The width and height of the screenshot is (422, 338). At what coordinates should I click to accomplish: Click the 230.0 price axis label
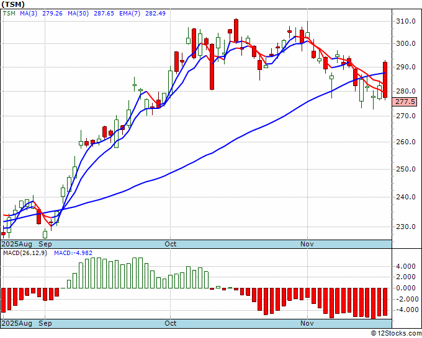pos(405,227)
